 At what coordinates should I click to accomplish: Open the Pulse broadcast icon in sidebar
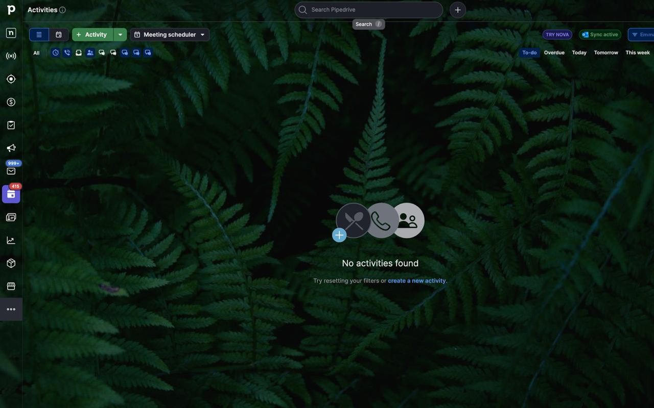pyautogui.click(x=11, y=56)
